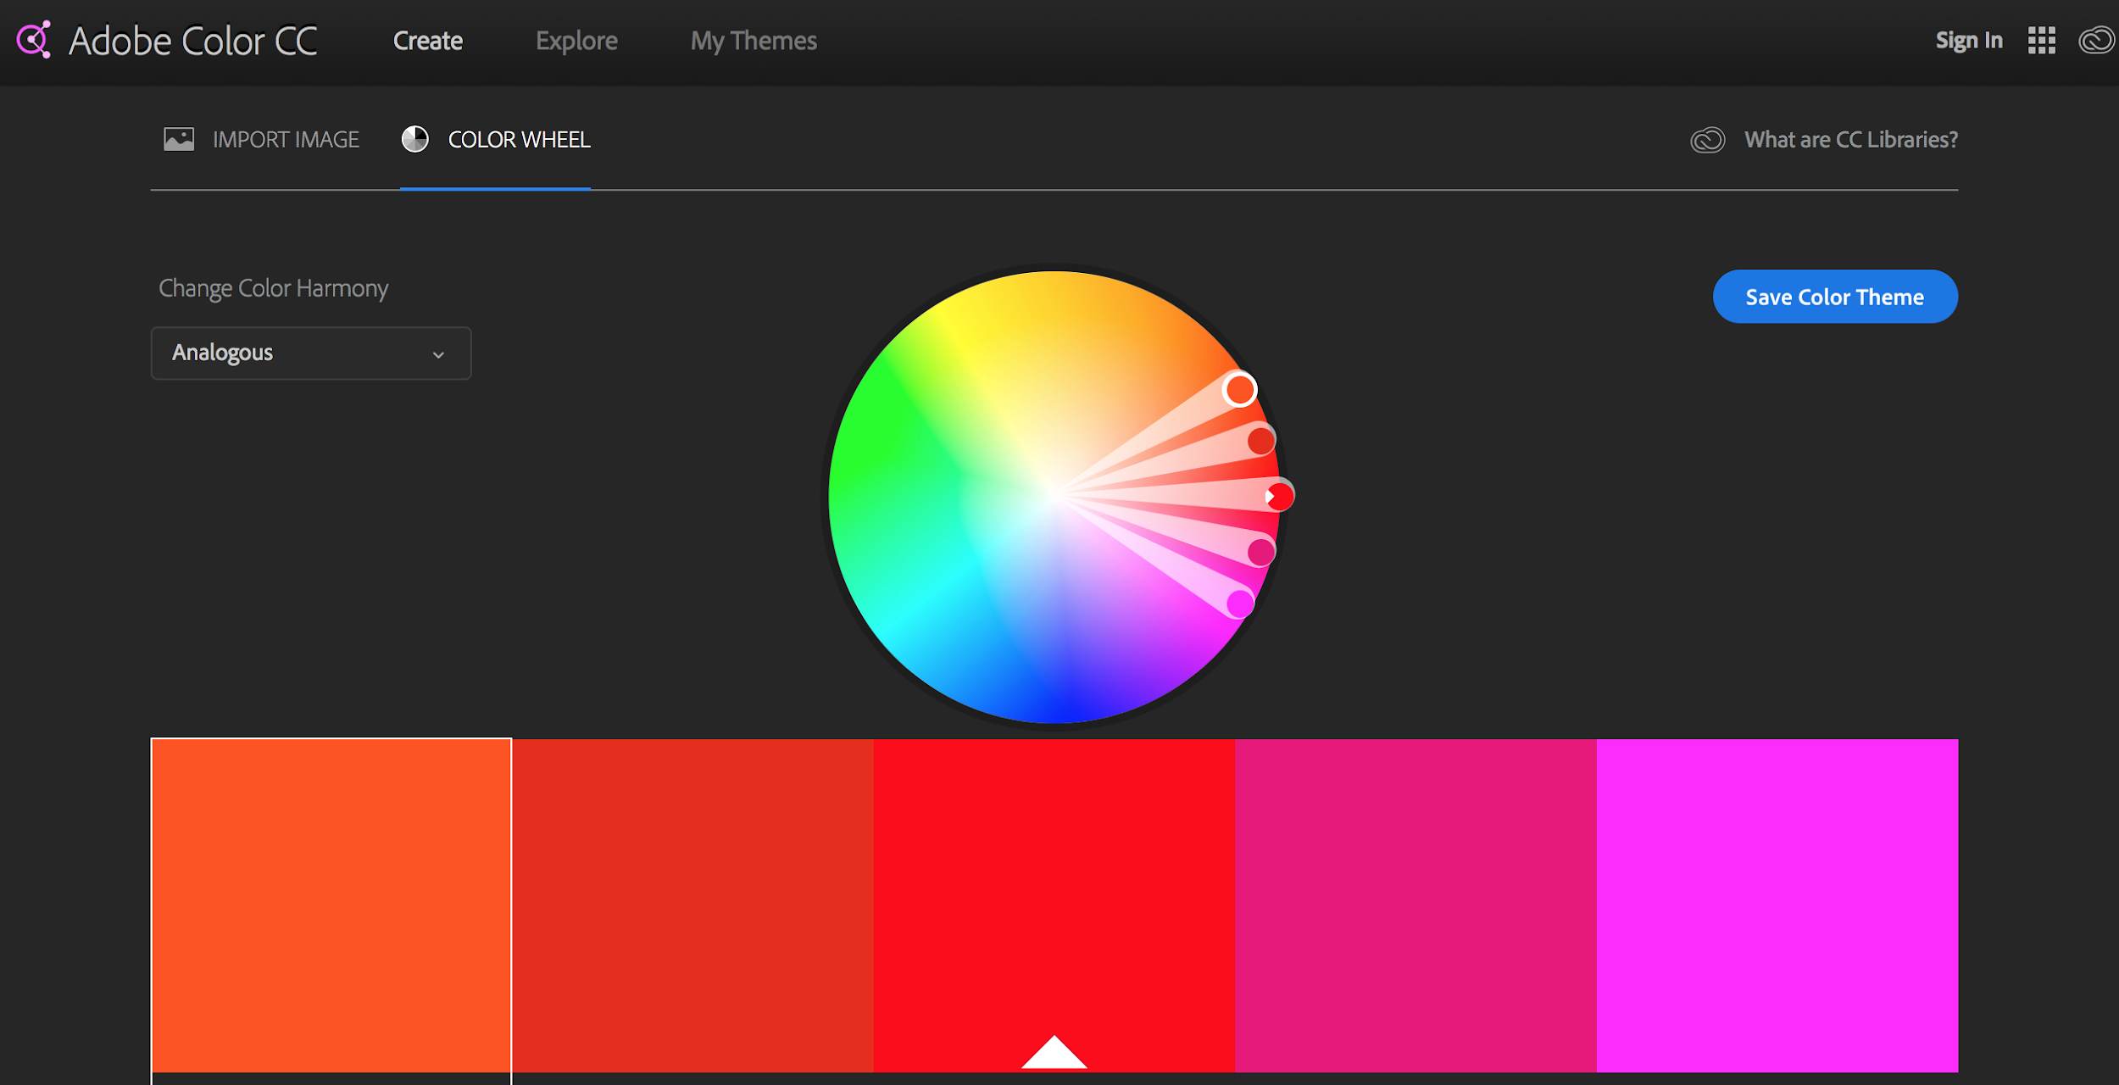Click the Adobe Color CC logo icon
2119x1085 pixels.
(33, 40)
